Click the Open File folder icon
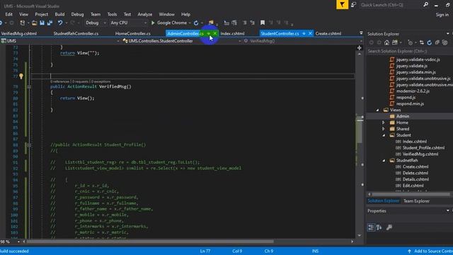Viewport: 453px width, 255px height. 34,23
